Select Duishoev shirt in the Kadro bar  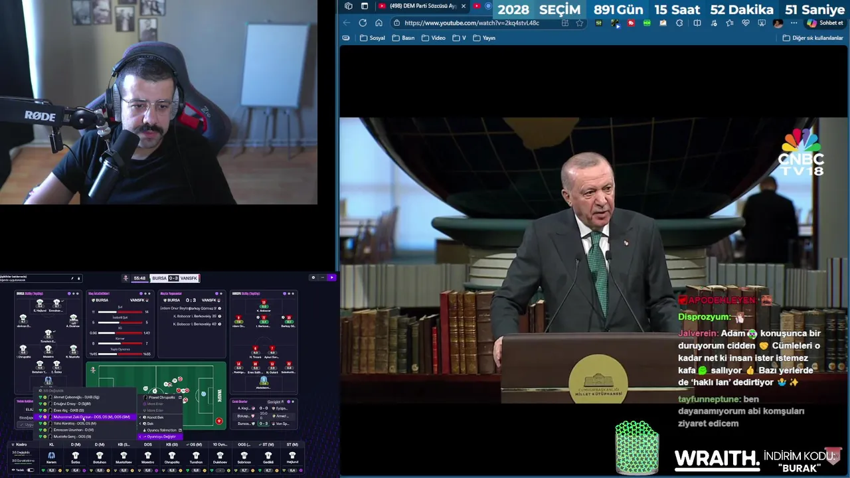tap(220, 455)
